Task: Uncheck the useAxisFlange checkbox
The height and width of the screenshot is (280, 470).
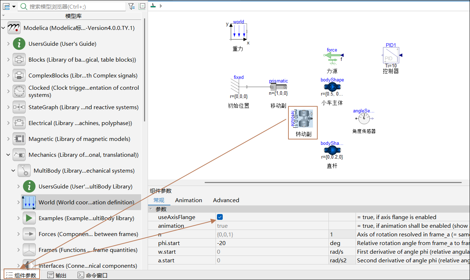Action: [x=220, y=217]
